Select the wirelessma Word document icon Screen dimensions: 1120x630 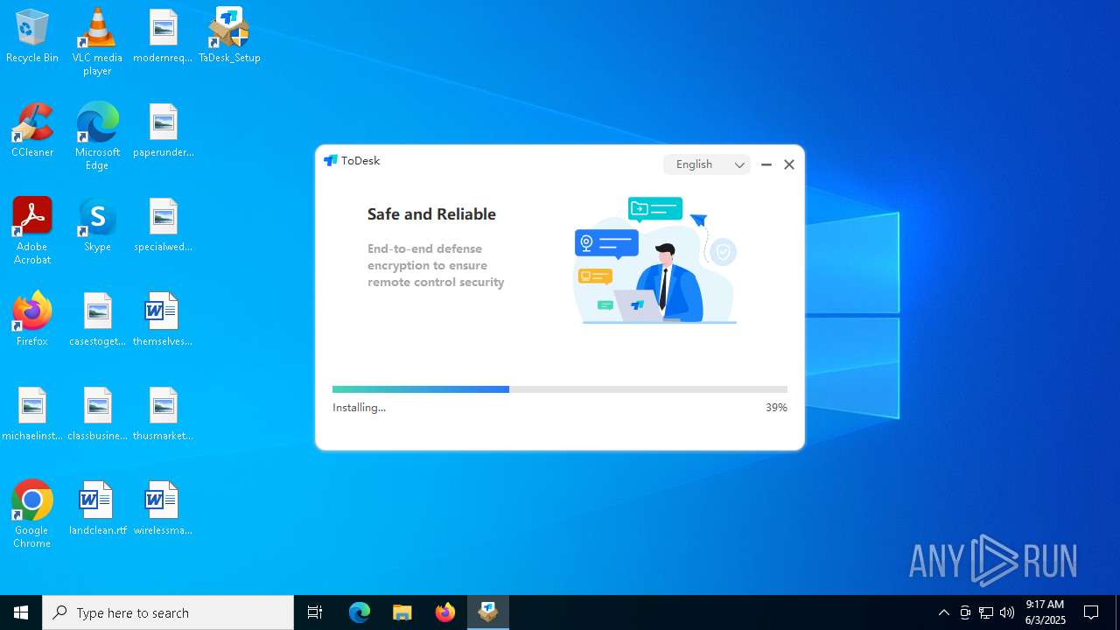163,509
